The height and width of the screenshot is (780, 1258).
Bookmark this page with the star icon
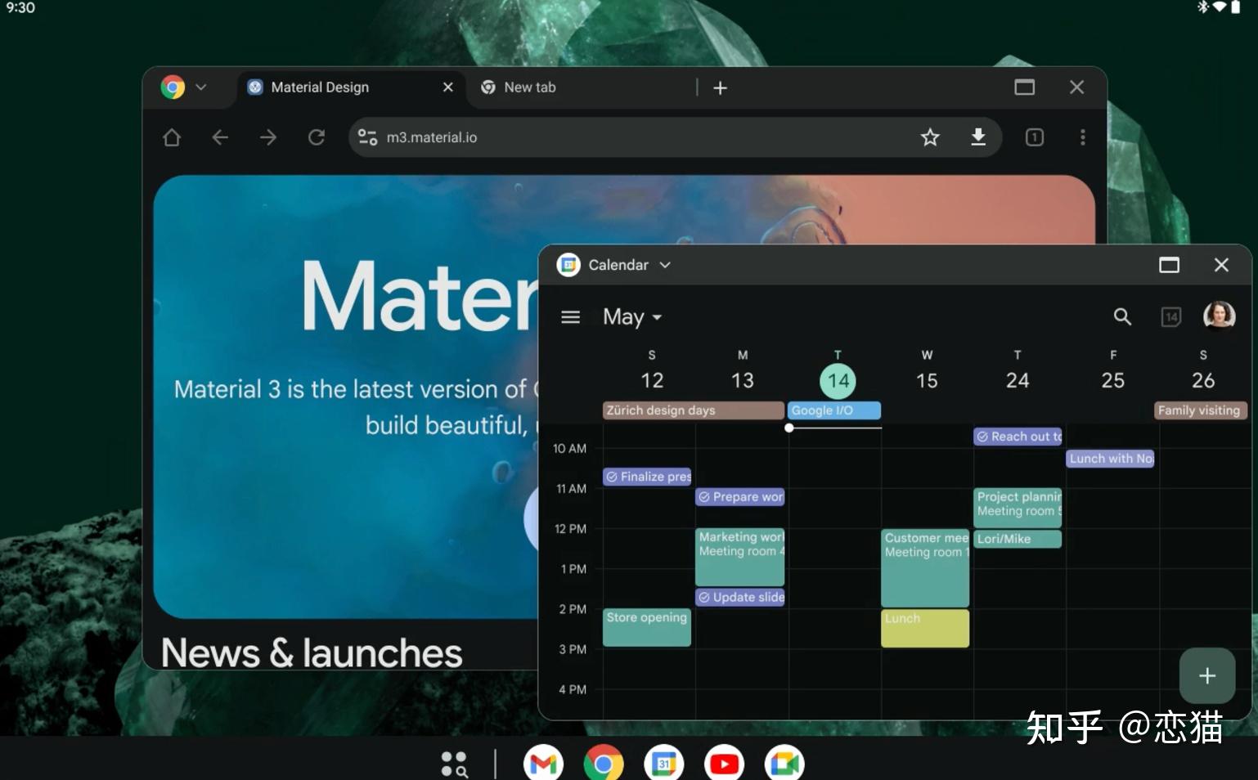click(930, 137)
